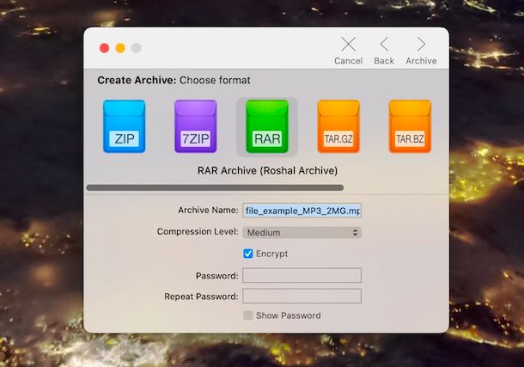Minimize the window with the yellow button
The image size is (524, 367).
coord(120,48)
